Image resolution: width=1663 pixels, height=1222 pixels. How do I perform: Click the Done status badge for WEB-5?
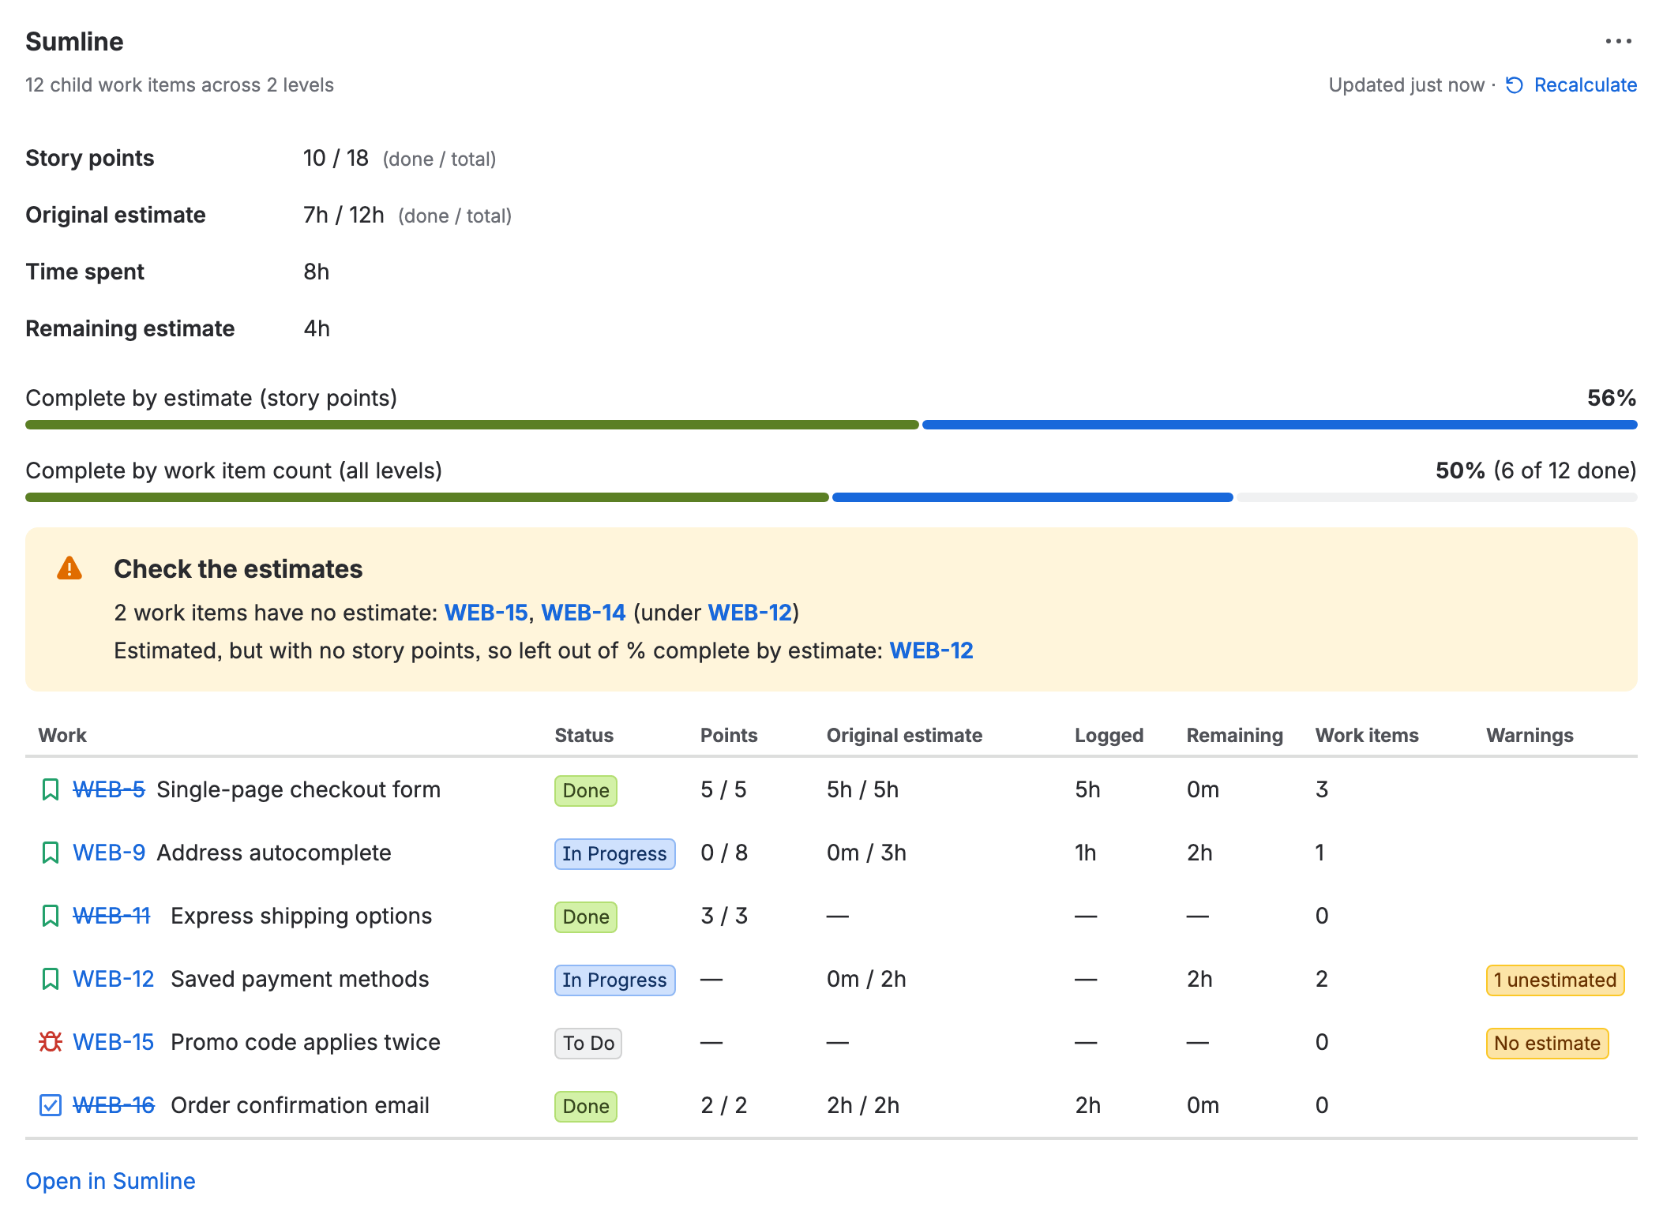point(586,790)
